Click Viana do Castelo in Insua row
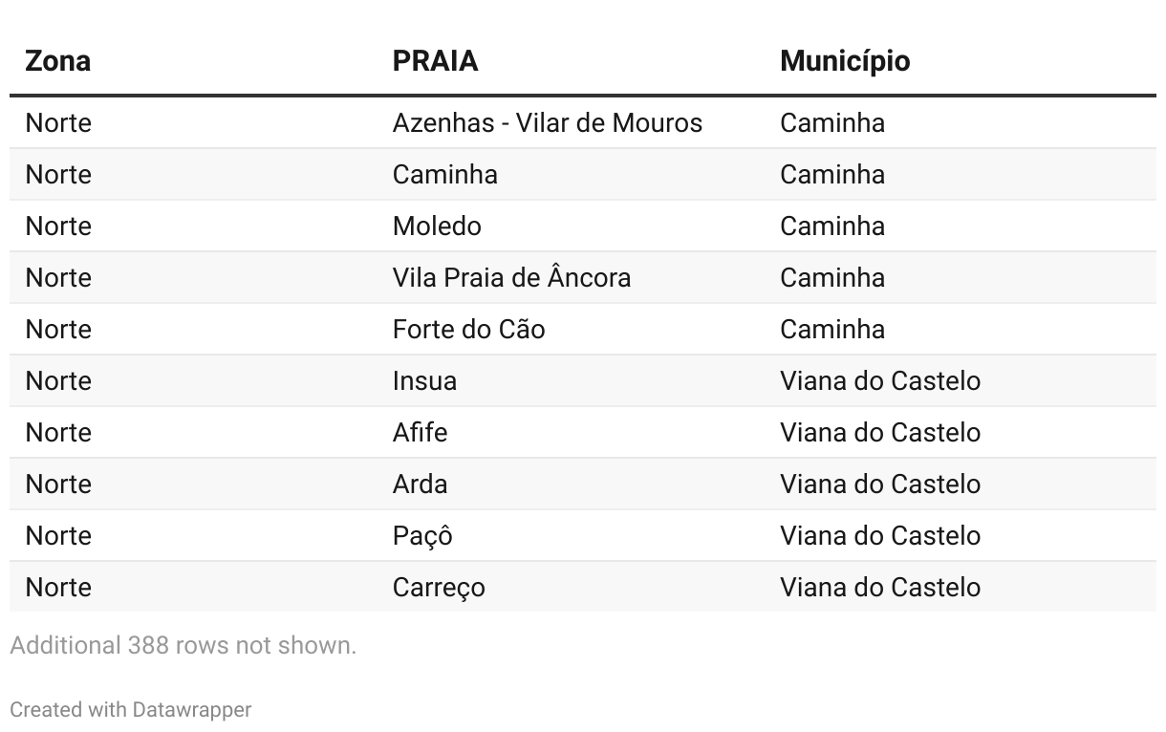 [x=880, y=381]
